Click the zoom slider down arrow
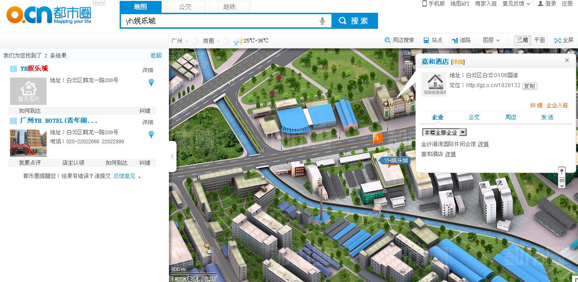 [x=562, y=186]
